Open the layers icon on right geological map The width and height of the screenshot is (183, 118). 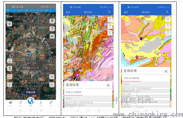168,19
